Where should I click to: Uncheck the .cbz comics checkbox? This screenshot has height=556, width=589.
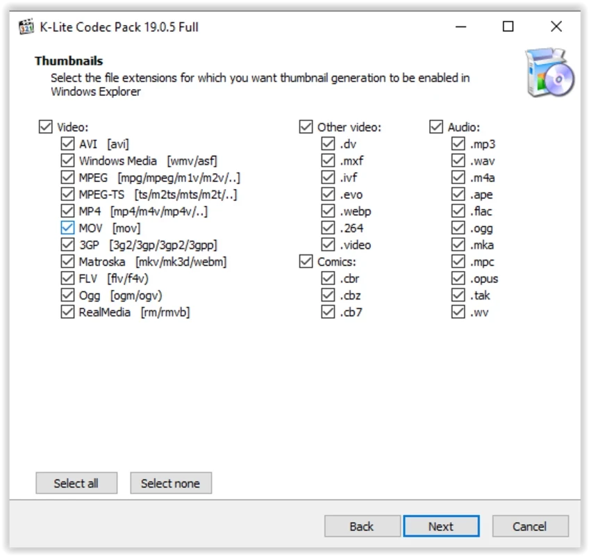(329, 295)
